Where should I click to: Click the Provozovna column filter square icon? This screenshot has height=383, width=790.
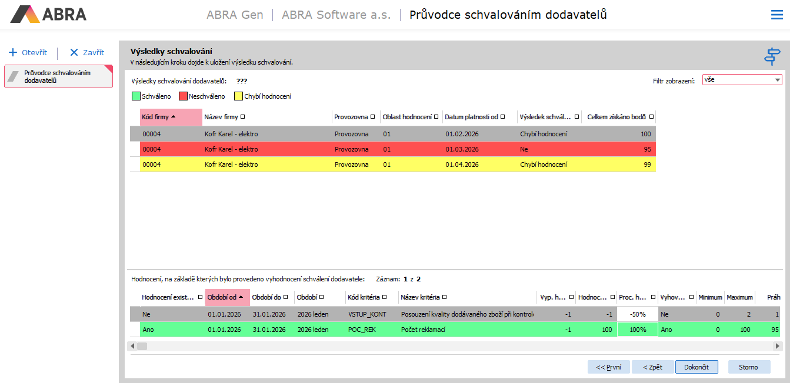tap(373, 117)
